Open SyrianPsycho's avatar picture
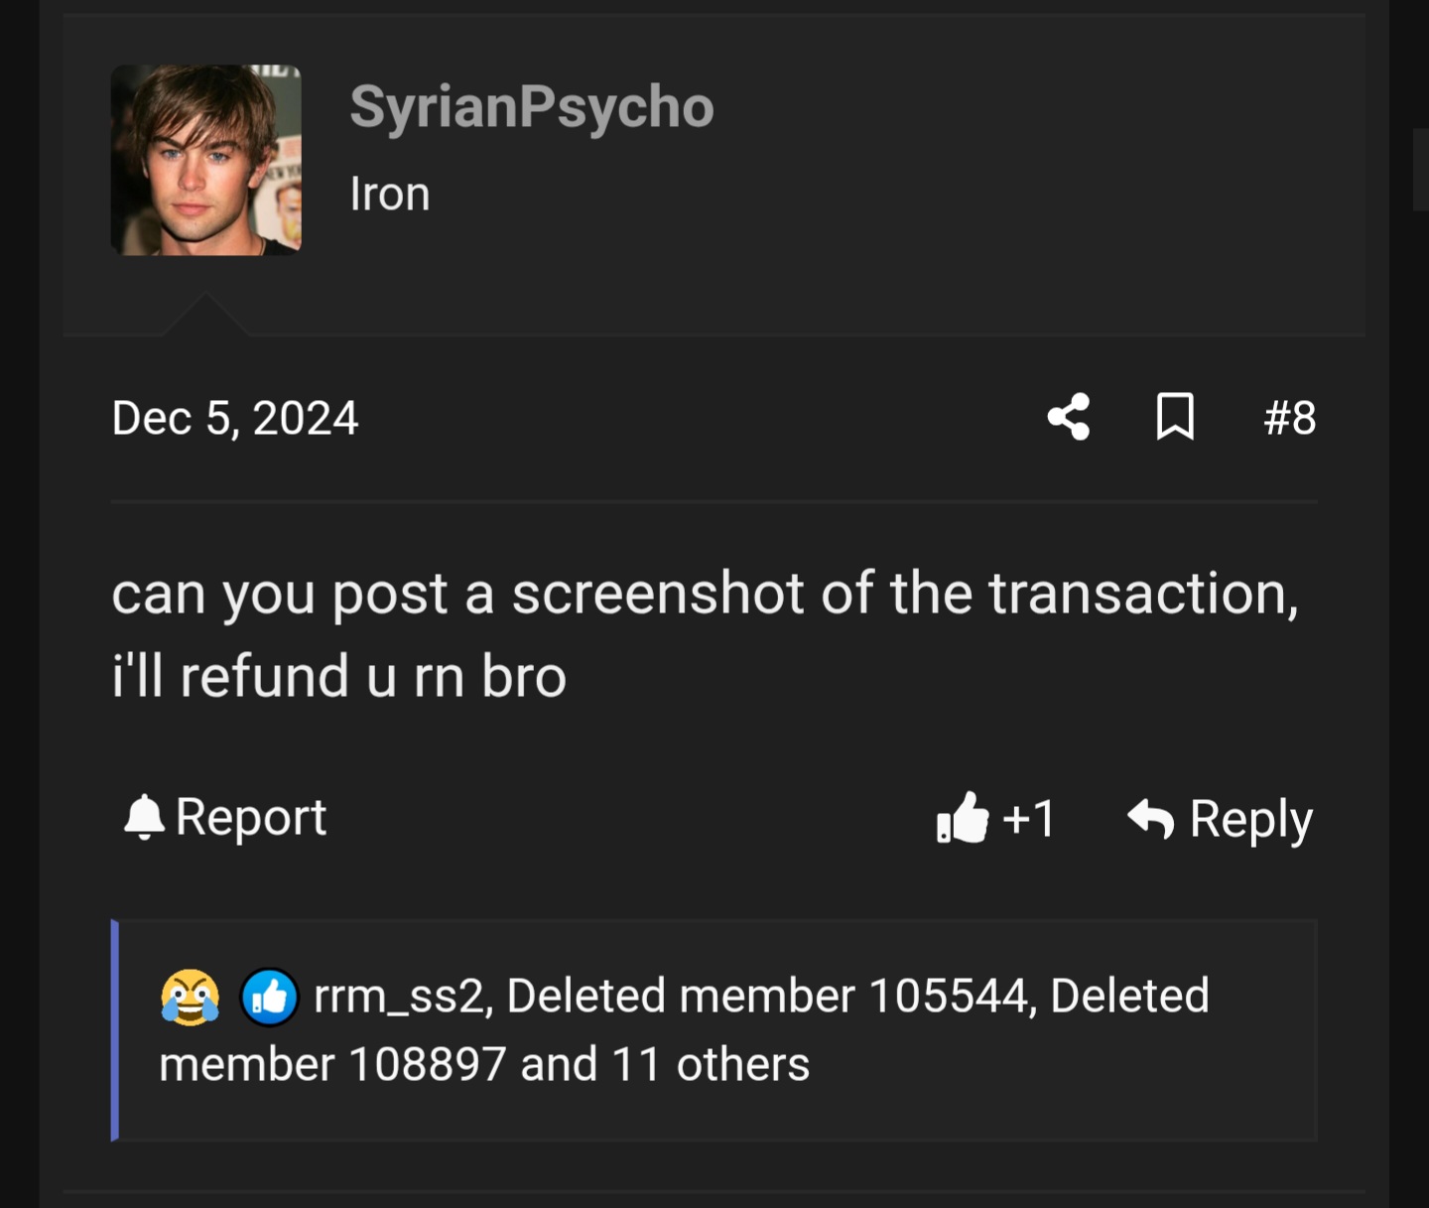Viewport: 1429px width, 1208px height. click(x=205, y=160)
